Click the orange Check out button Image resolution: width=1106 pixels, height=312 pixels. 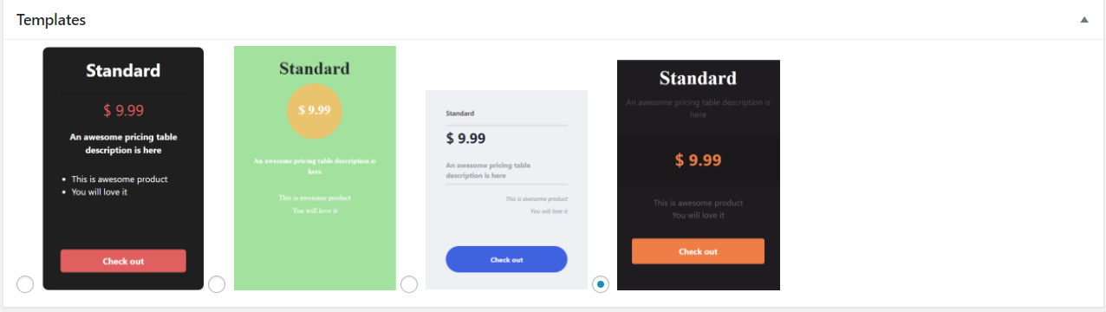[x=698, y=251]
